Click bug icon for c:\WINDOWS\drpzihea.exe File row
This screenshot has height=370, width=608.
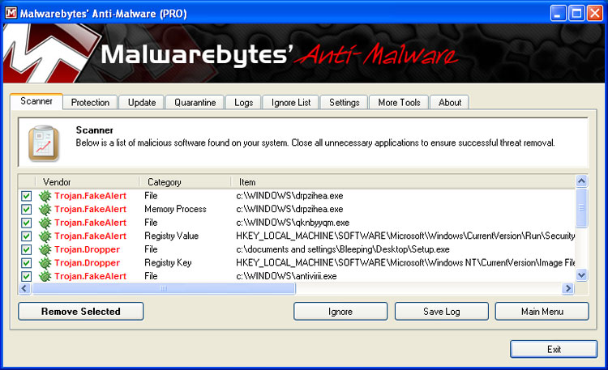point(45,196)
